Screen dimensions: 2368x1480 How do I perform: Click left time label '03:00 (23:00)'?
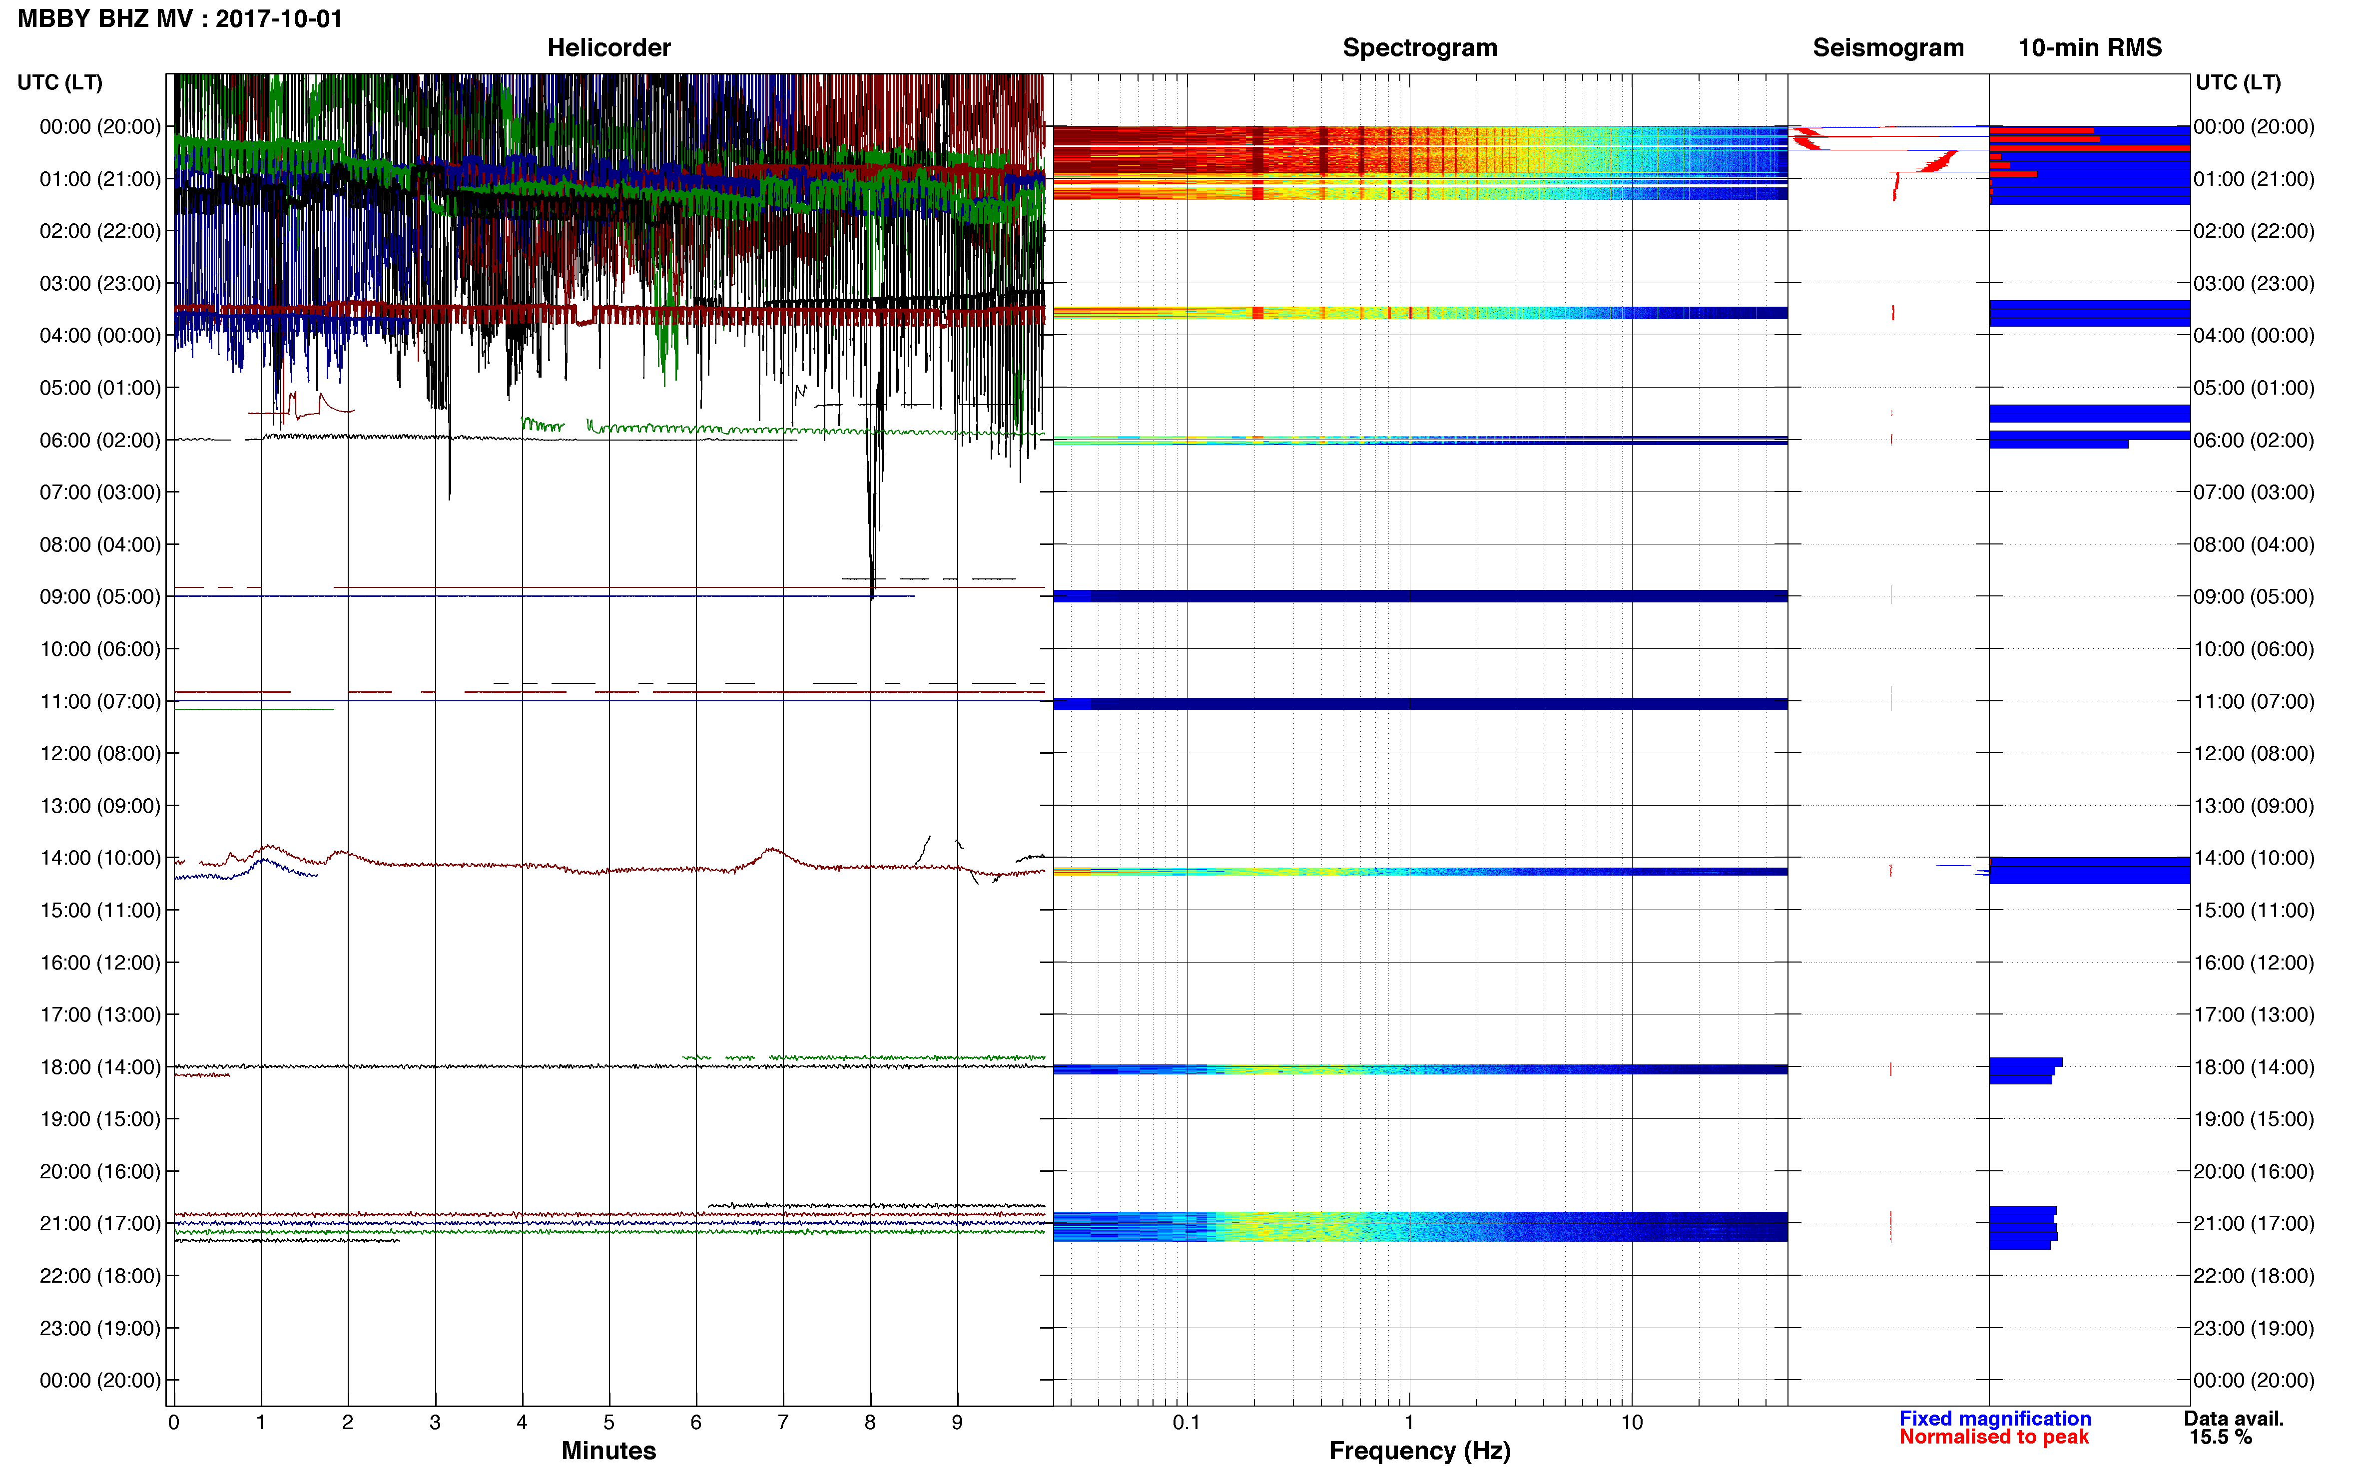[x=100, y=284]
